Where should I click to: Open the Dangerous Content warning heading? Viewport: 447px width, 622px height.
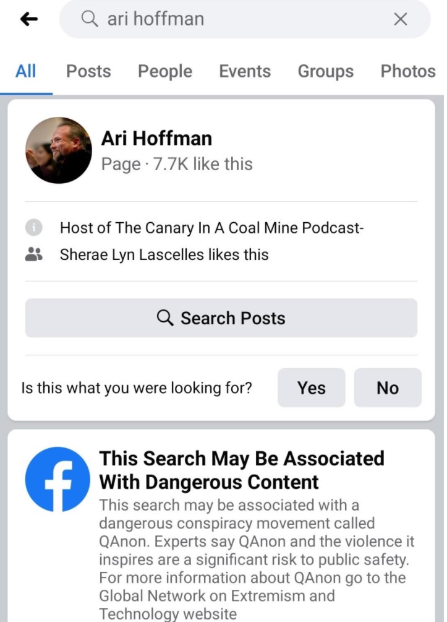point(242,470)
